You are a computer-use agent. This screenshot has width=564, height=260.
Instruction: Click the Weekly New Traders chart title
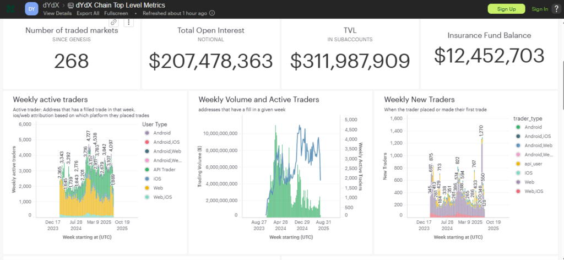pos(419,99)
